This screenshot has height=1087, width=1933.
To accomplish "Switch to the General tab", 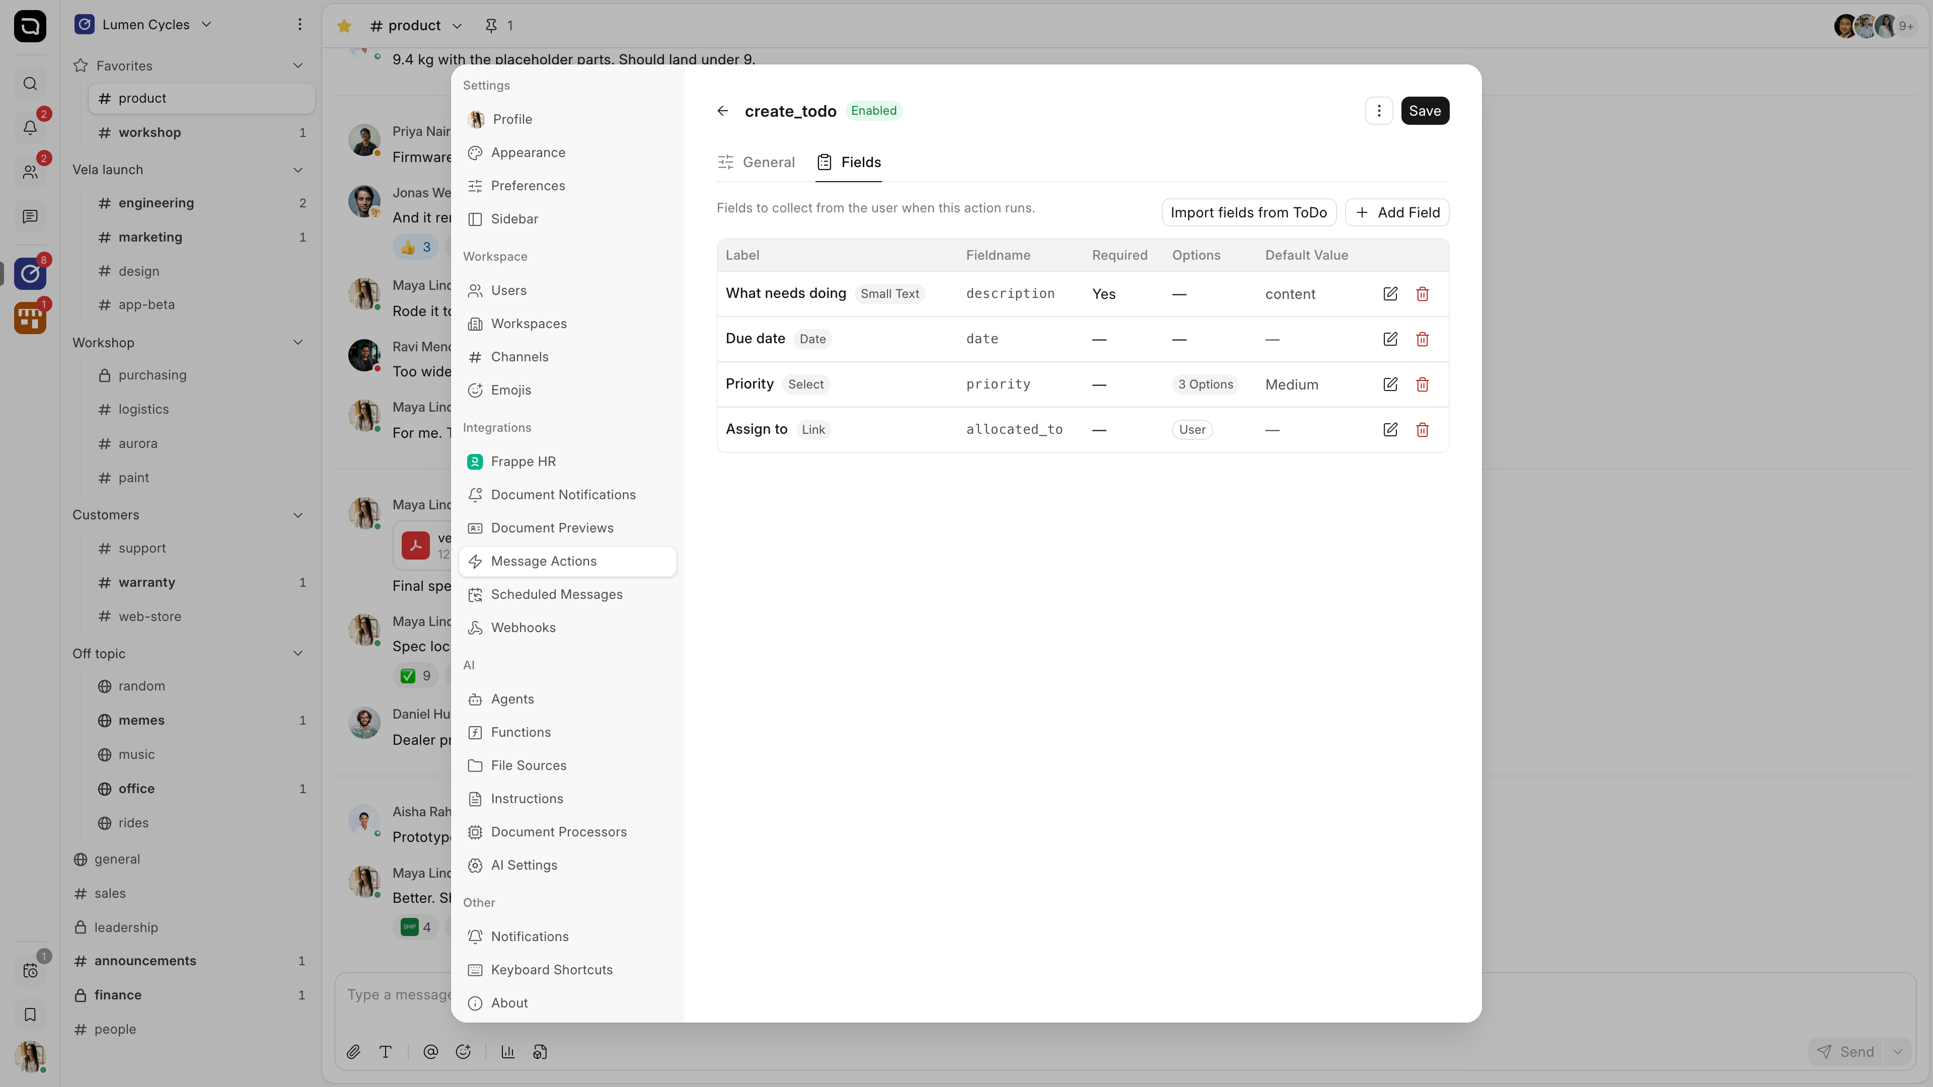I will tap(756, 162).
